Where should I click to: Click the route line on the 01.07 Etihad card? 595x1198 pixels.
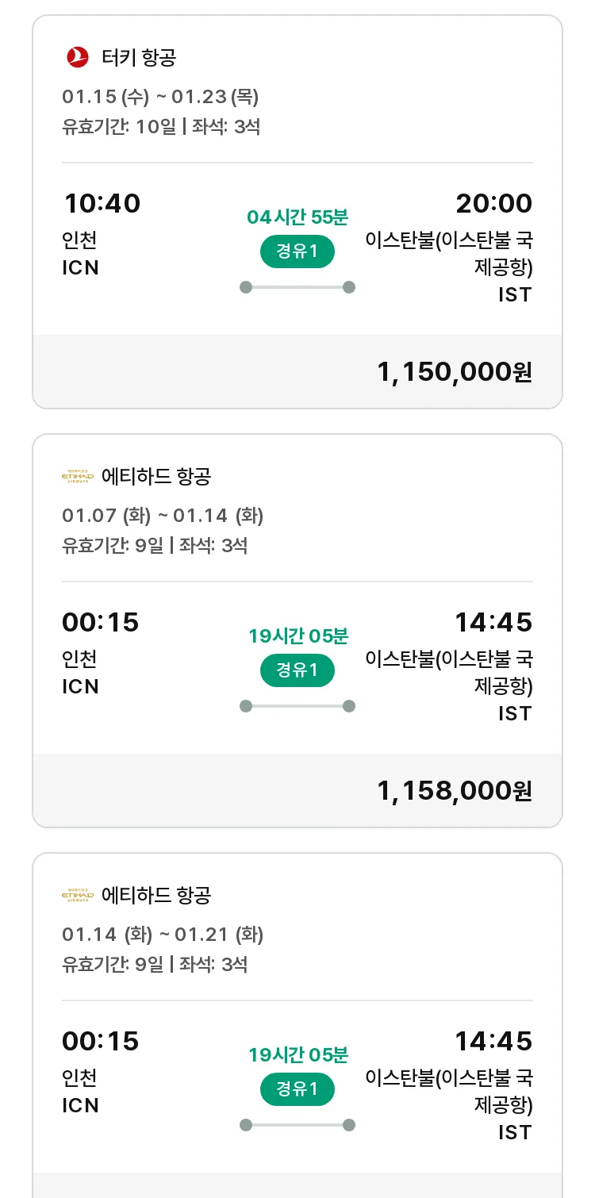coord(297,706)
